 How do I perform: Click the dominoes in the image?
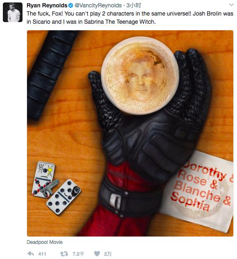[x=56, y=187]
